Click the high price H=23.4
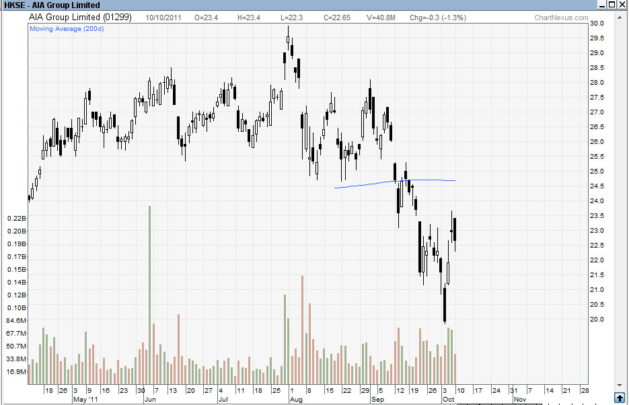 click(249, 17)
